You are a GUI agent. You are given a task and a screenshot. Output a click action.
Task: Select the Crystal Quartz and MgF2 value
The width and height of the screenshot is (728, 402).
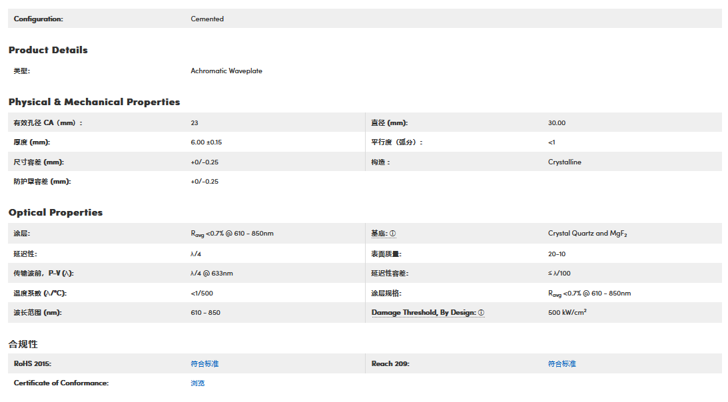pyautogui.click(x=587, y=234)
